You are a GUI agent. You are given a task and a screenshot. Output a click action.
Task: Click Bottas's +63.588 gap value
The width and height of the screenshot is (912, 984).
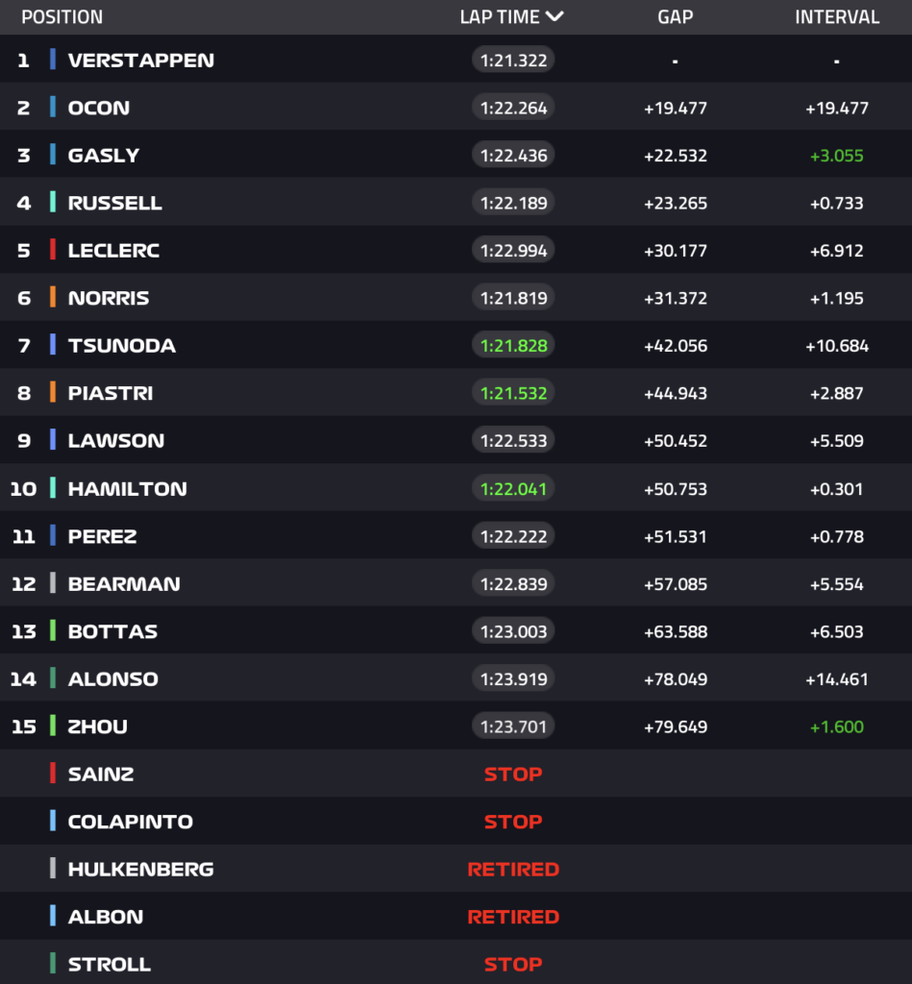pos(675,632)
